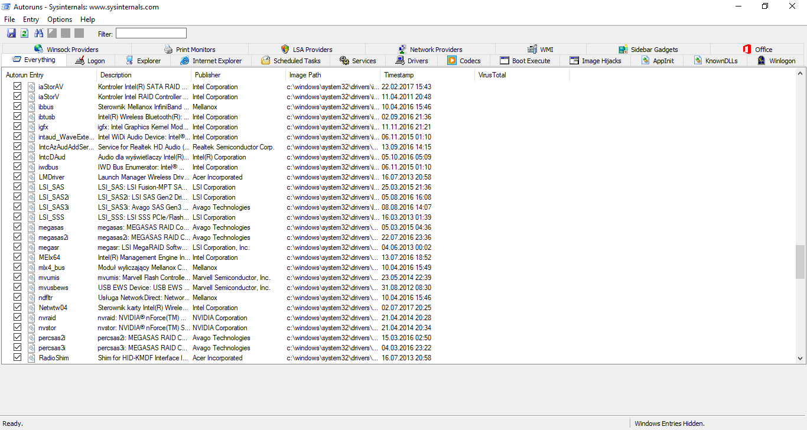Open the Entry menu

coord(31,19)
